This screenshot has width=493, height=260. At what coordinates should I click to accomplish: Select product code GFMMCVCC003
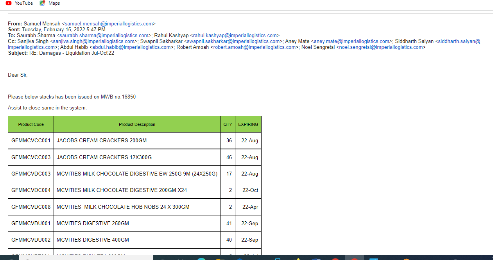31,158
